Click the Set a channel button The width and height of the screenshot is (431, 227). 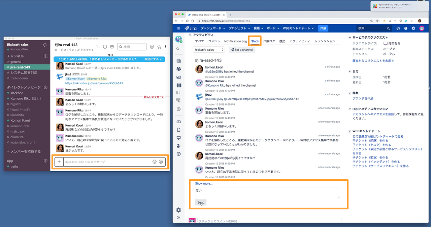pyautogui.click(x=242, y=50)
